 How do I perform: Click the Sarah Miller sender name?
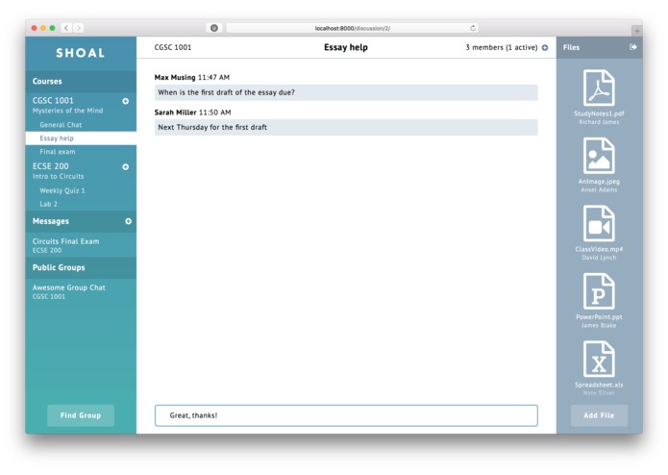tap(175, 112)
